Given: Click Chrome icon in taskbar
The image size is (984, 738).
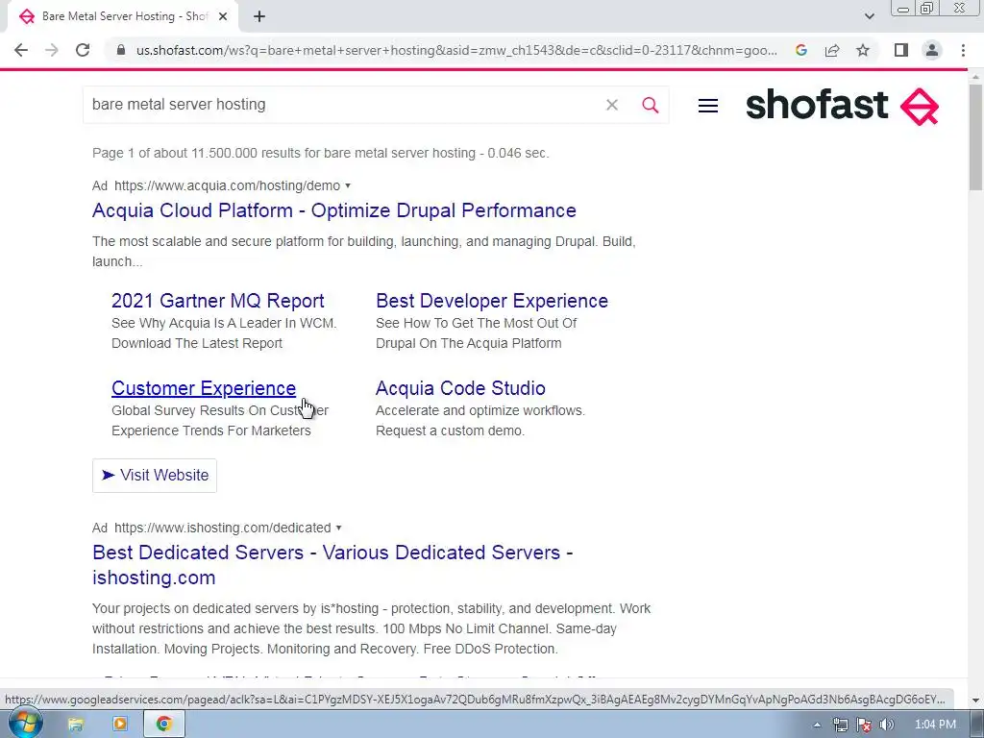Looking at the screenshot, I should coord(164,725).
